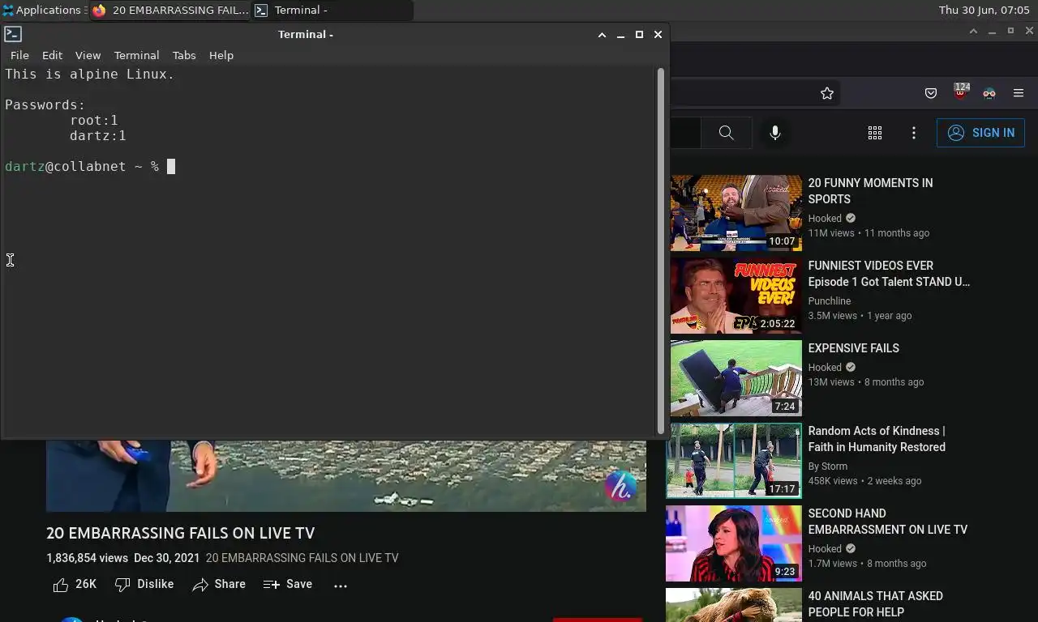This screenshot has height=622, width=1038.
Task: Click main video title text
Action: point(181,533)
